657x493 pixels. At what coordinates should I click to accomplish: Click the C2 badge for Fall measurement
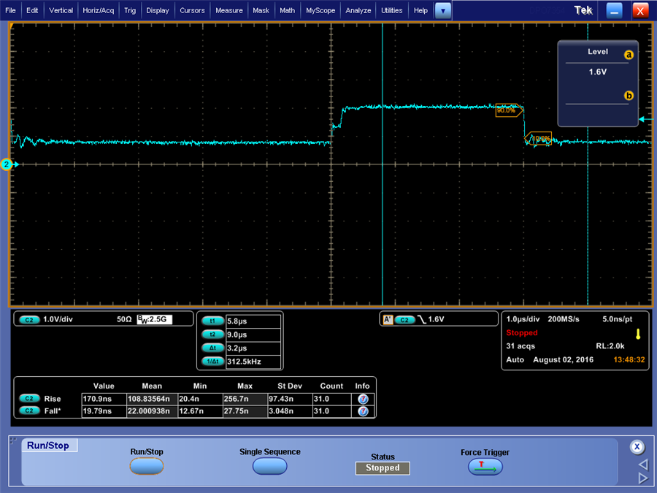point(29,410)
